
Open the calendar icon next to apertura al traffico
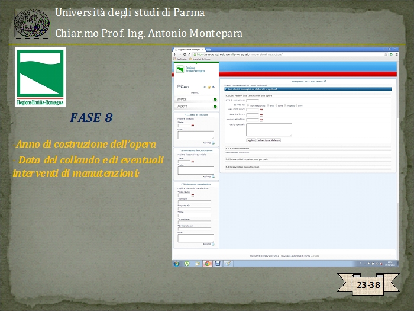point(261,119)
